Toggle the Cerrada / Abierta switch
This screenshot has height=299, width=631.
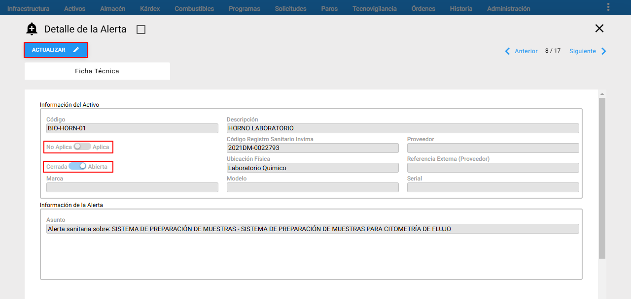[78, 166]
